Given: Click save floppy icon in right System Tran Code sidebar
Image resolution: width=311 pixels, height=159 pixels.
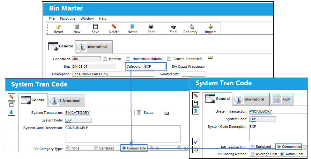Looking at the screenshot, I should [196, 103].
